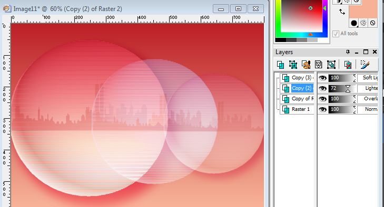The image size is (384, 207).
Task: Click the New Layer Group icon
Action: tap(331, 65)
